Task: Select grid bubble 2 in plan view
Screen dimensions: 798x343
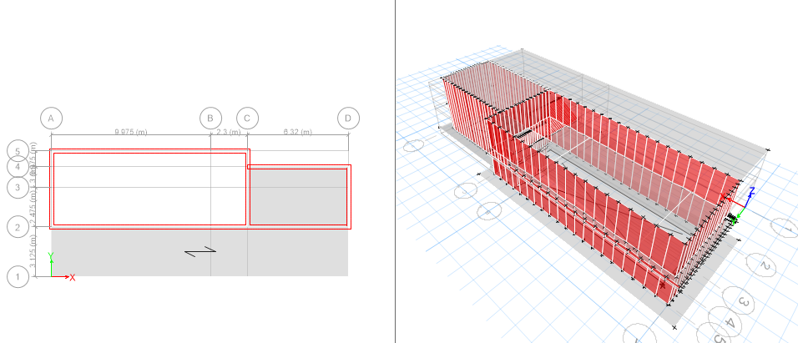Action: (18, 226)
